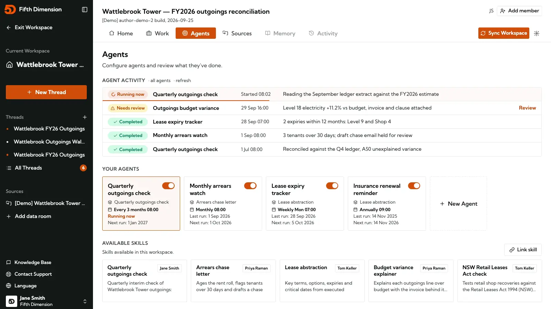This screenshot has width=551, height=309.
Task: Create a New Agent card
Action: [458, 204]
